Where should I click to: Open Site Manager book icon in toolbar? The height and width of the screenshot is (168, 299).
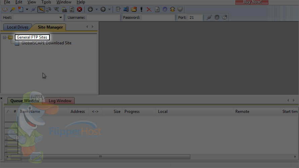(5, 9)
